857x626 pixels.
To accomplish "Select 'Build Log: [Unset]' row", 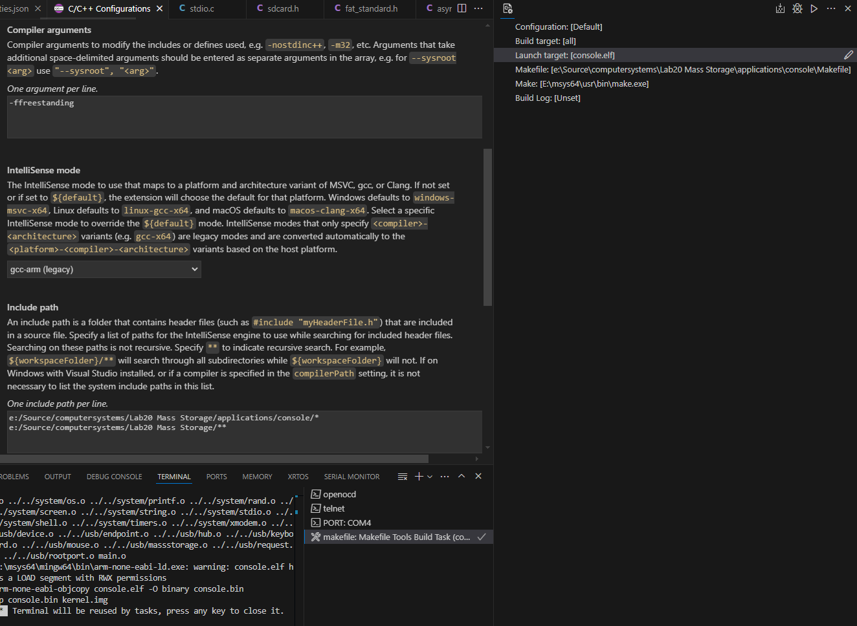I will (x=675, y=98).
